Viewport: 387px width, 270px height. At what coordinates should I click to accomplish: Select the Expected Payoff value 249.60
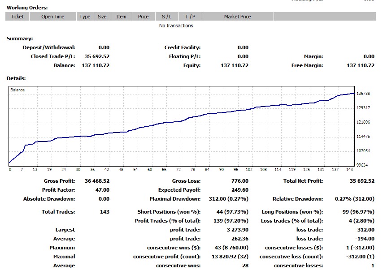240,190
